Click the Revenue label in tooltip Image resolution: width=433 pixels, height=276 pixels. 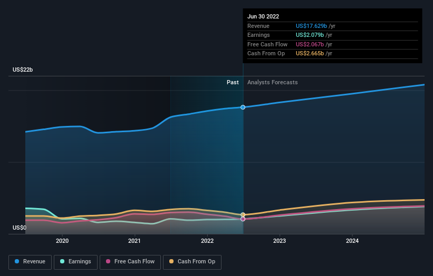coord(258,26)
